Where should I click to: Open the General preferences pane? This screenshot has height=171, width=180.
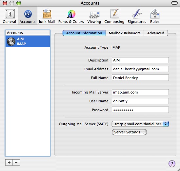(10, 16)
